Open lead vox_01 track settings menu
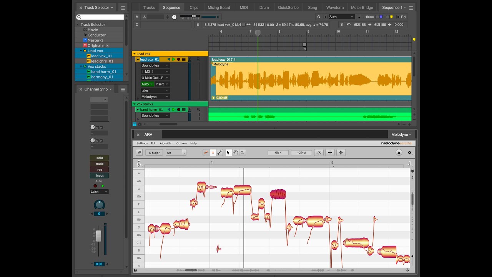 pyautogui.click(x=184, y=59)
